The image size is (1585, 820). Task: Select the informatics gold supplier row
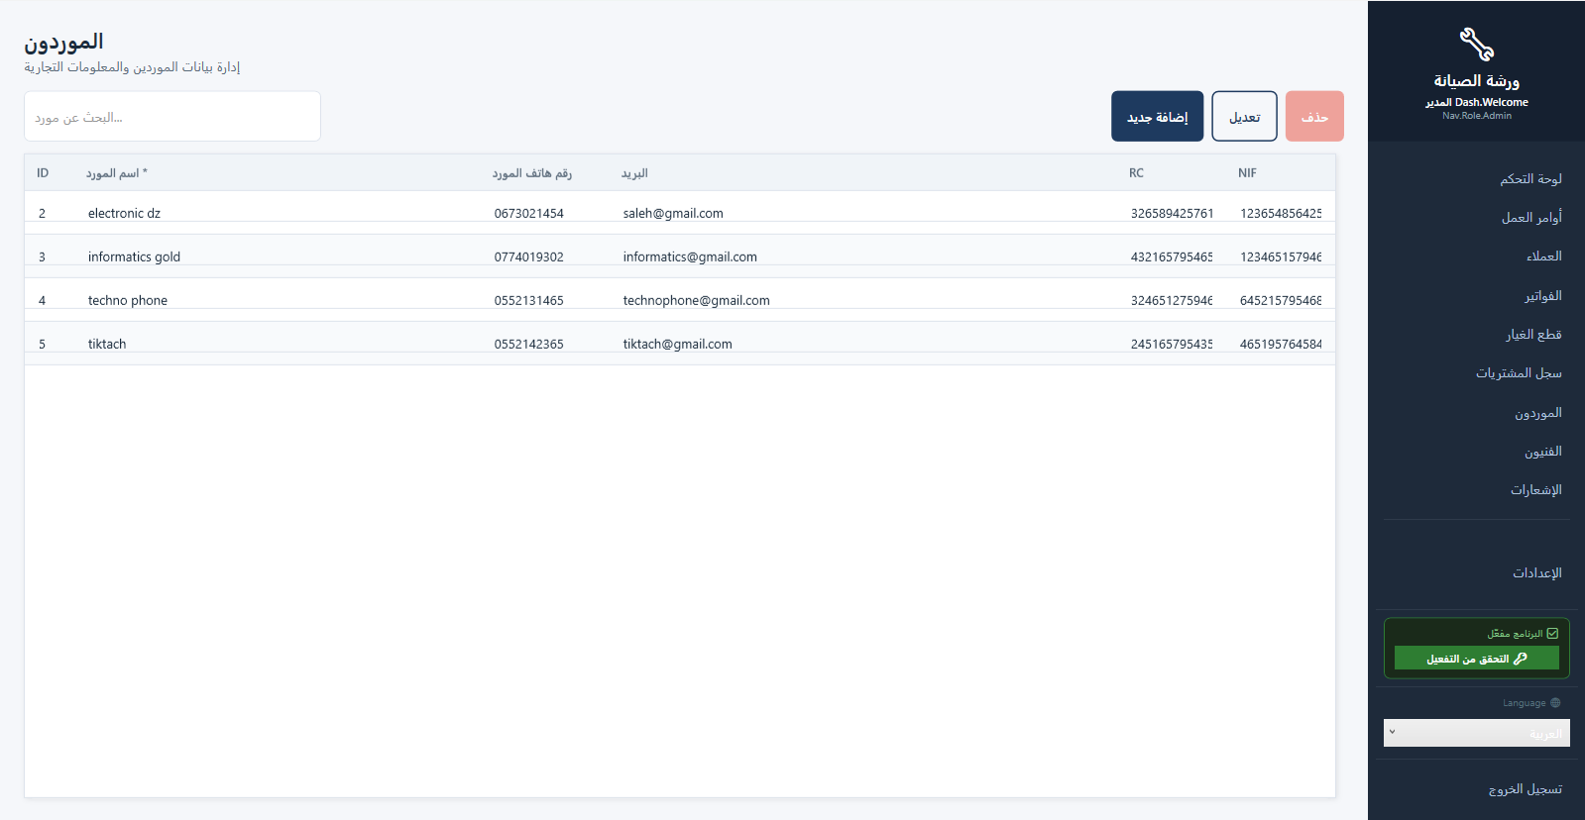[680, 256]
